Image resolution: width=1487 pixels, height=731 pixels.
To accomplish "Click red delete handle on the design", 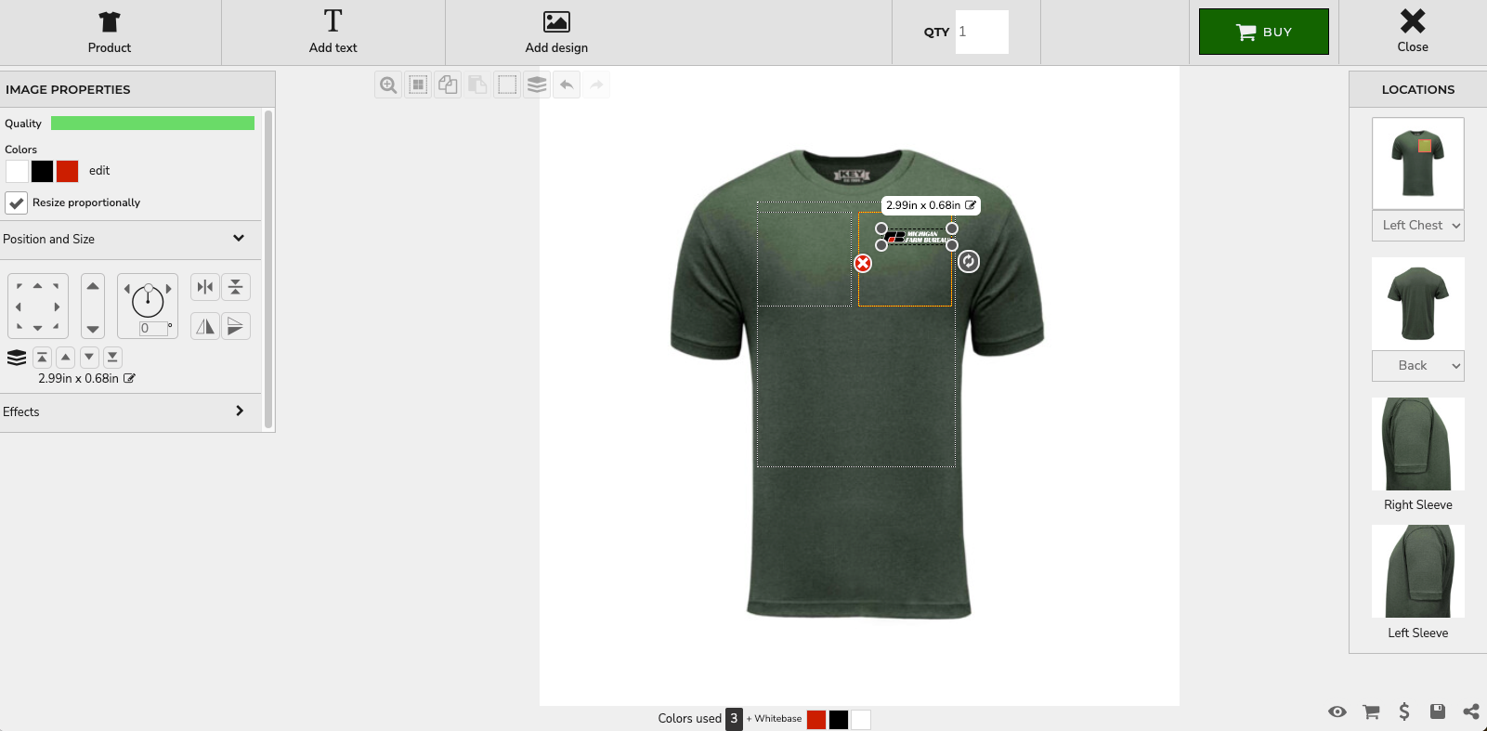I will [x=863, y=264].
